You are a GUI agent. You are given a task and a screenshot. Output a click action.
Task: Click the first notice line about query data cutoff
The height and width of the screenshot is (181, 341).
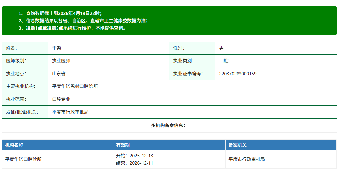click(60, 13)
